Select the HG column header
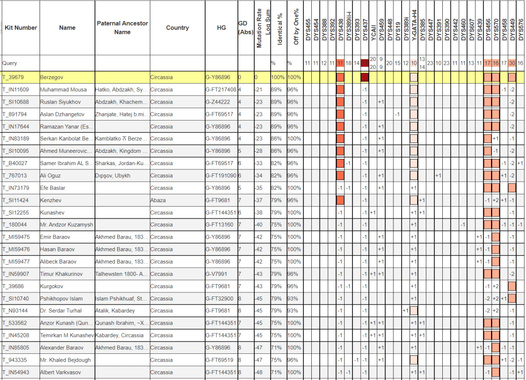526x380 pixels. 221,28
